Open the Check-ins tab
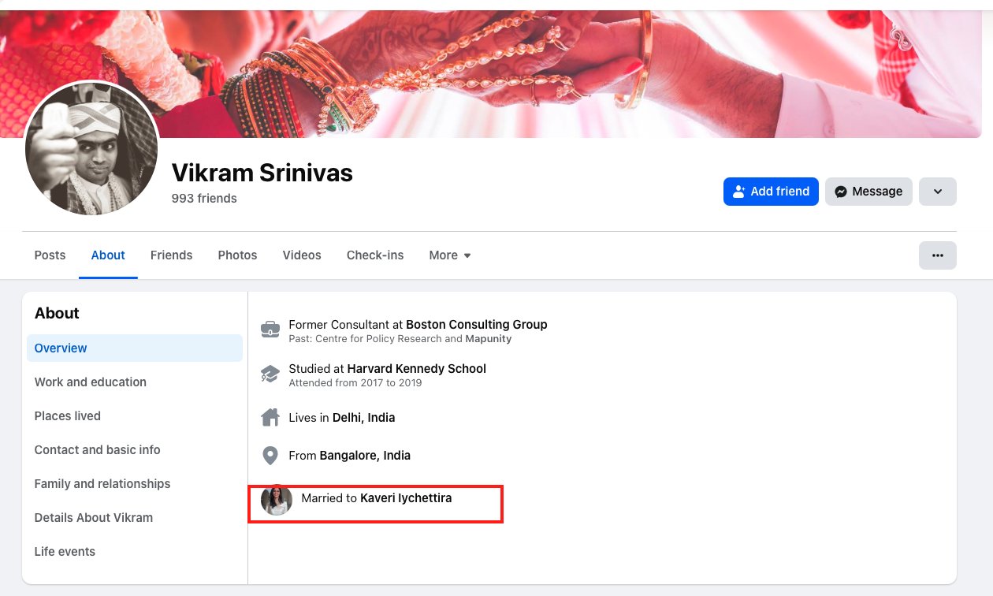The image size is (993, 596). [x=375, y=255]
